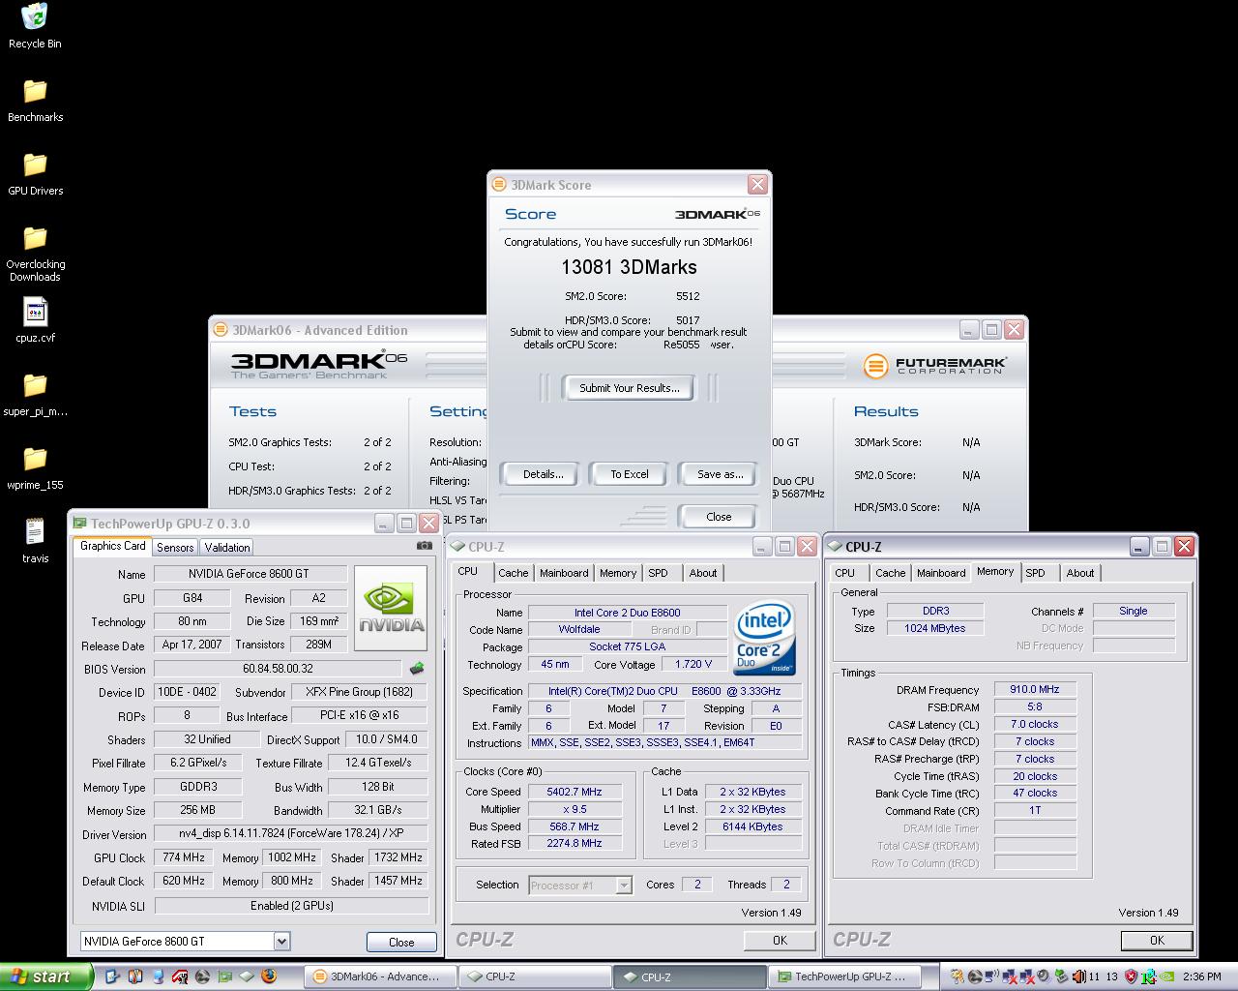Click the NVIDIA SLI Enabled (2 GPUs) field
The height and width of the screenshot is (991, 1238).
click(291, 906)
